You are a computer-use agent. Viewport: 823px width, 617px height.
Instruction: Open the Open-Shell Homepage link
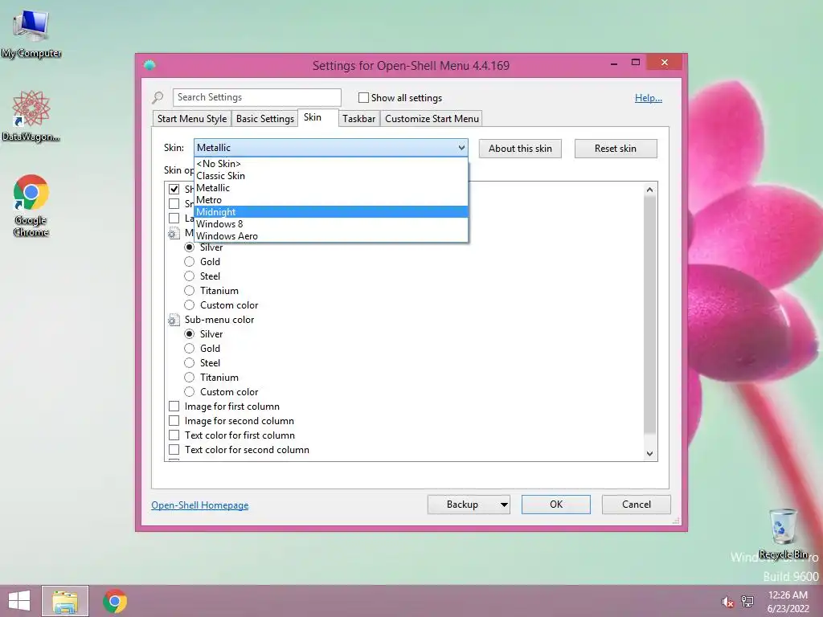(x=200, y=505)
